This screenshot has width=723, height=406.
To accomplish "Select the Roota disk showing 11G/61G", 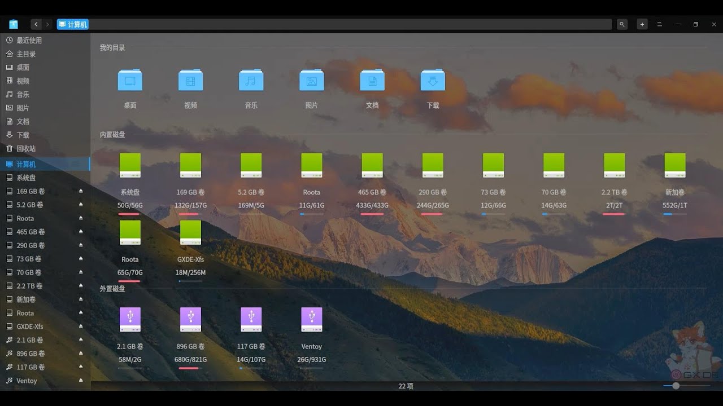I will pyautogui.click(x=311, y=166).
